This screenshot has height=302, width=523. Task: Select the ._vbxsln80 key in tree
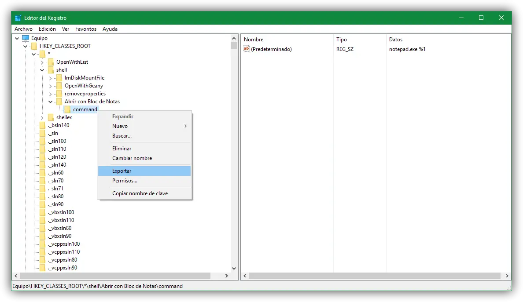tap(60, 228)
